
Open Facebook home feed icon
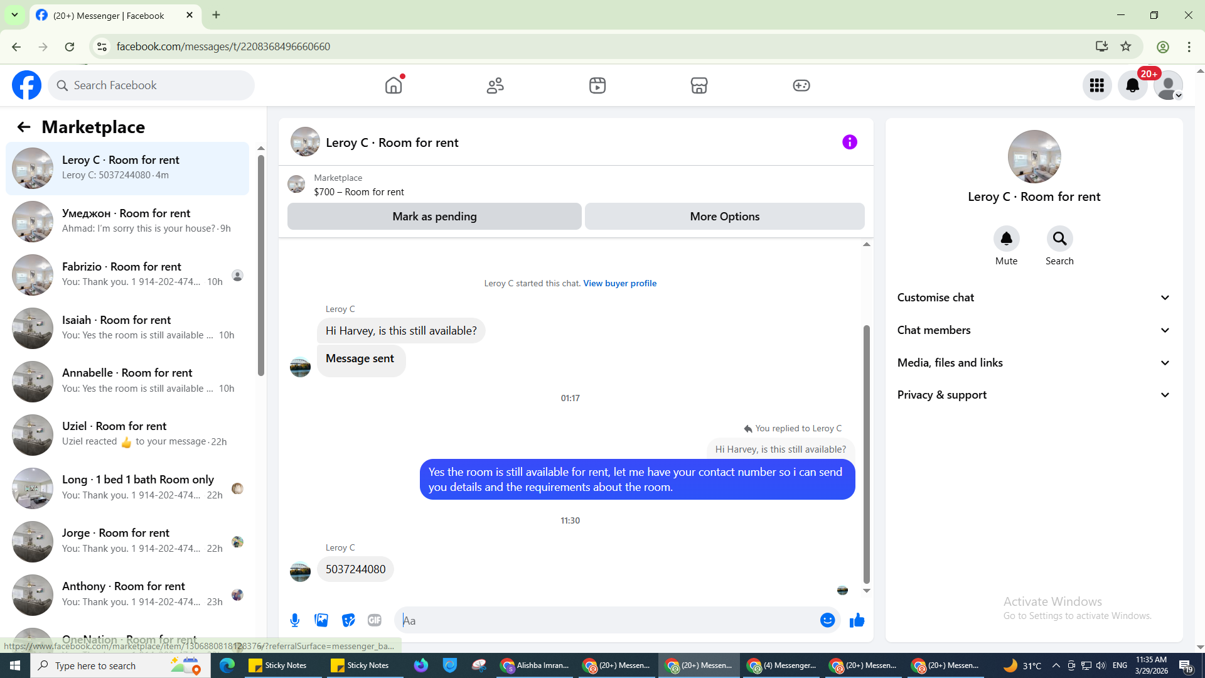click(394, 85)
